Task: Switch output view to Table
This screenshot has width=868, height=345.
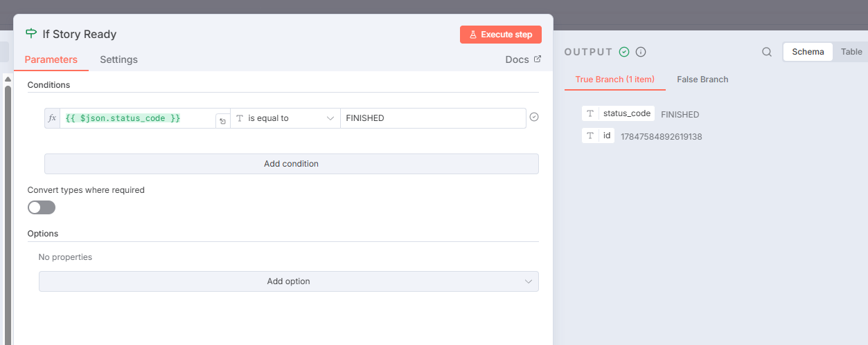Action: click(851, 52)
